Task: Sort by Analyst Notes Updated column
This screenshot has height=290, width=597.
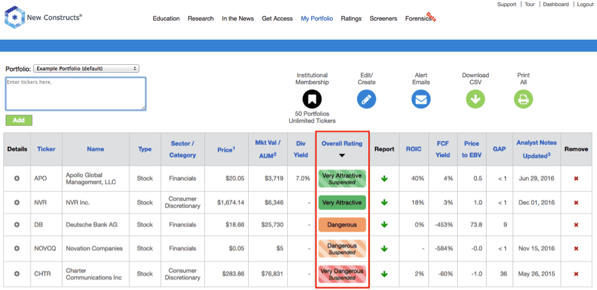Action: click(x=537, y=150)
